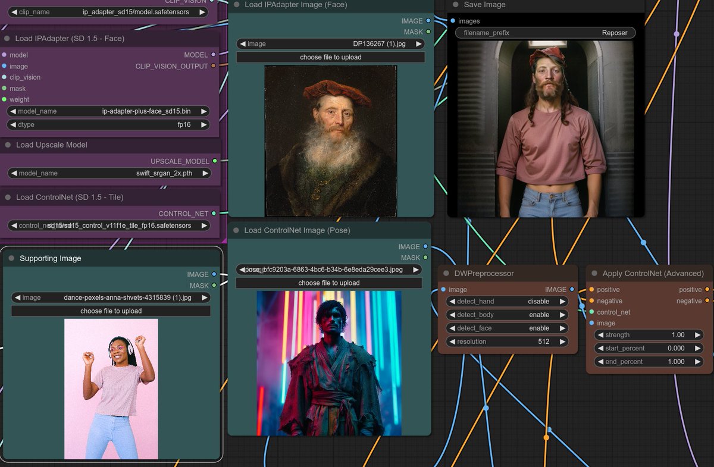
Task: Toggle the detect_hand disable setting
Action: click(x=507, y=302)
